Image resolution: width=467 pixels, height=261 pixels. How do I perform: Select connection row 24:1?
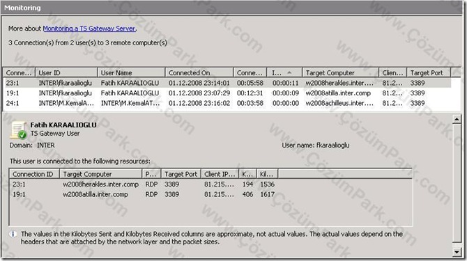tap(227, 103)
